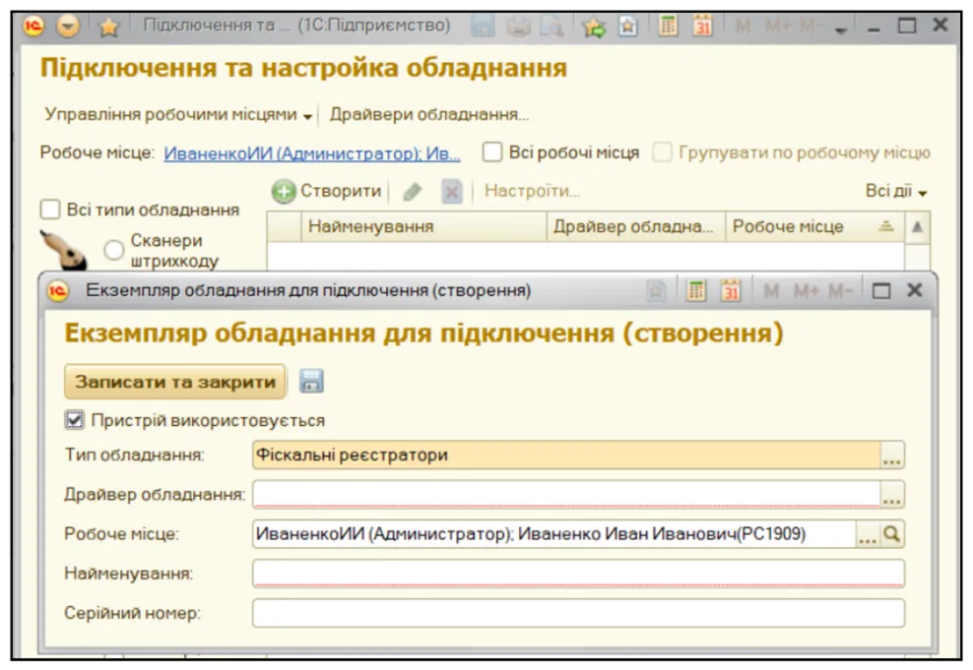Click the Тип обладнання field
Image resolution: width=973 pixels, height=670 pixels.
pos(566,455)
